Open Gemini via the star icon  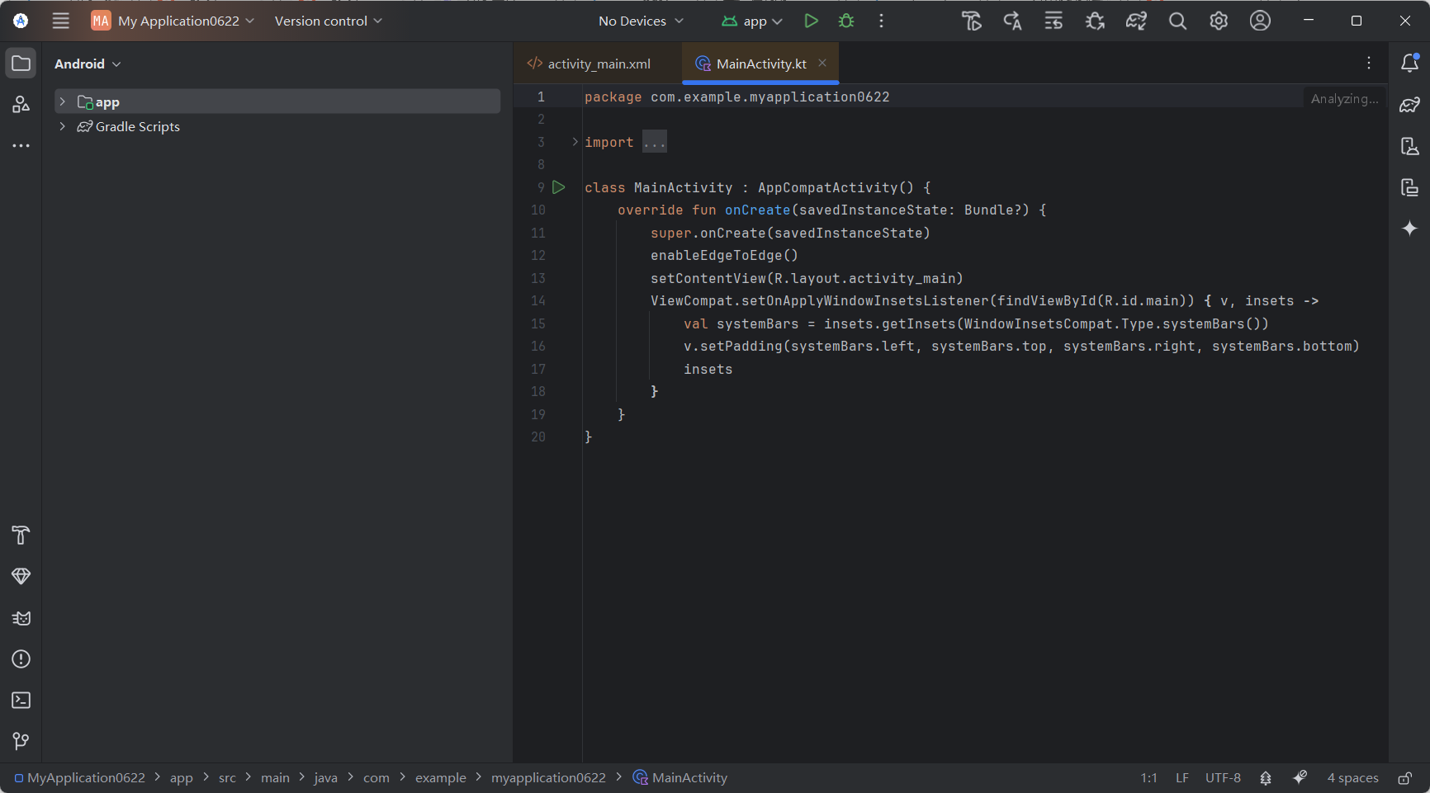point(1409,229)
